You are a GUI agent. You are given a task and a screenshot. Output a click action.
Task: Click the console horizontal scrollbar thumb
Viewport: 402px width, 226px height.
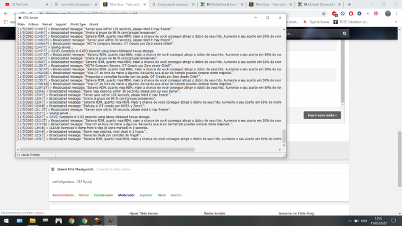click(107, 149)
